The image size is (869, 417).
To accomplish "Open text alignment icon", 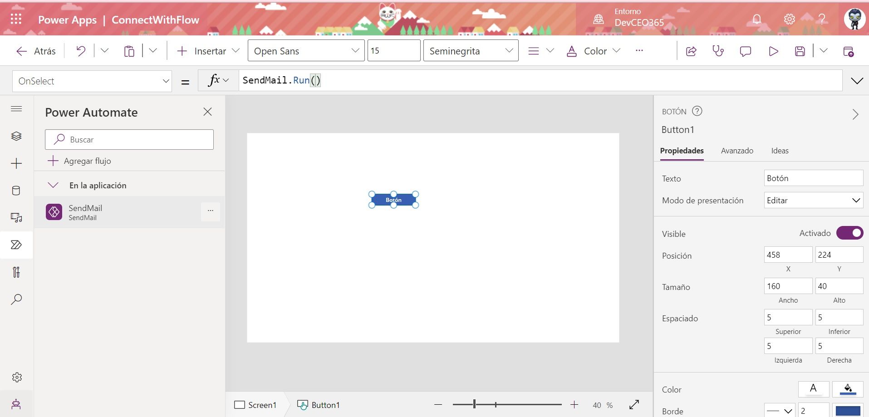I will (x=534, y=51).
